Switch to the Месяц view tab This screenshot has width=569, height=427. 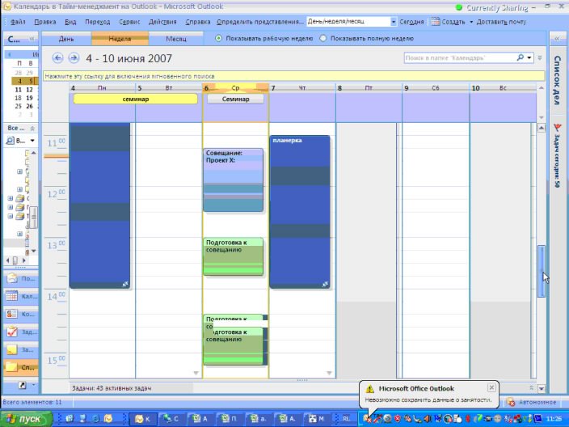175,38
